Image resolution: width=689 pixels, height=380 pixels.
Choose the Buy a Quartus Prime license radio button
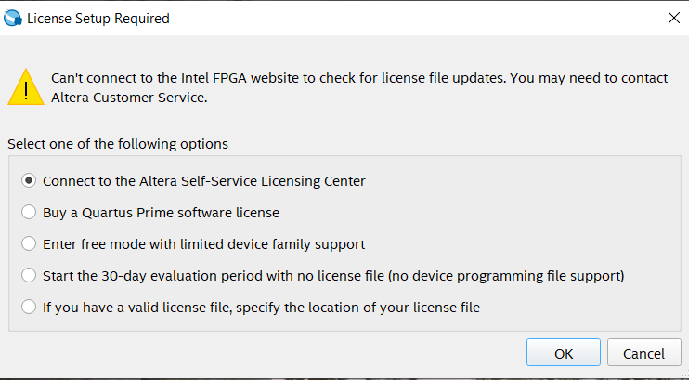(30, 213)
